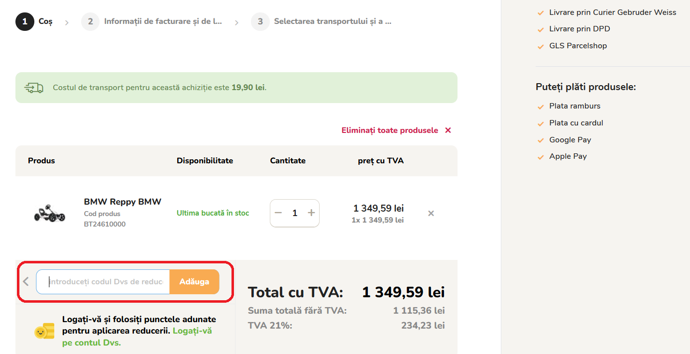The width and height of the screenshot is (690, 354).
Task: Click the quantity number field
Action: pyautogui.click(x=295, y=213)
